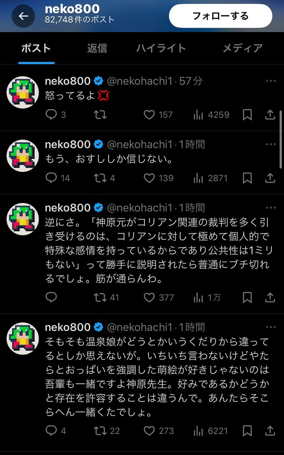
Task: Switch to the ハイライト tab
Action: (161, 48)
